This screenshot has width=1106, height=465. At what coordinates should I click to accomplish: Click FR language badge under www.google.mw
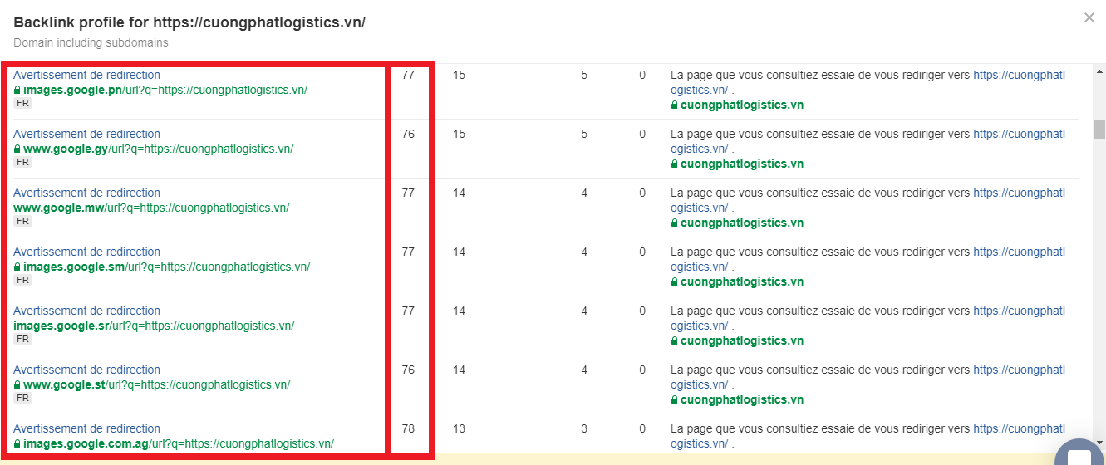tap(22, 221)
